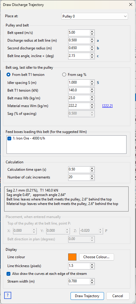Viewport: 136px width, 304px height.
Task: Decrease Material mass Wm with down arrow
Action: click(x=92, y=107)
